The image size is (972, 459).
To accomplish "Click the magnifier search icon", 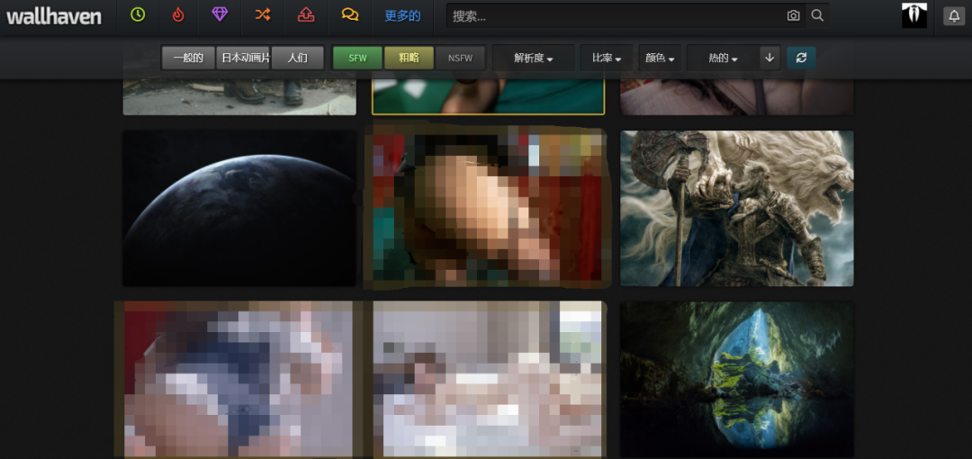I will click(x=817, y=15).
